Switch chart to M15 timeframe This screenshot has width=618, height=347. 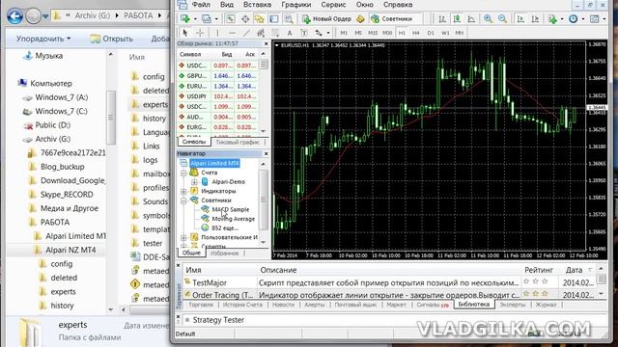pos(373,33)
